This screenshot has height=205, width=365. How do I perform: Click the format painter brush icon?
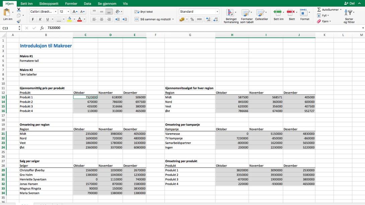pos(19,21)
